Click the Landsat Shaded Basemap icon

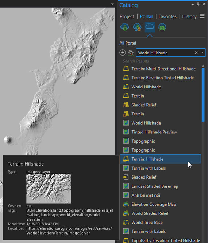pyautogui.click(x=126, y=186)
